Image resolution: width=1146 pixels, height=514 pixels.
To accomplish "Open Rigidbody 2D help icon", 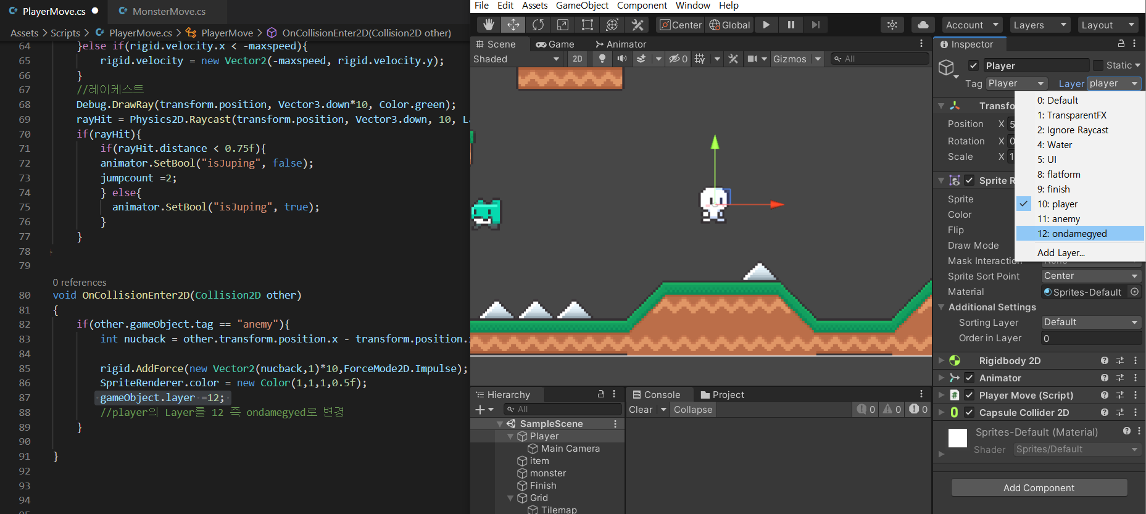I will tap(1105, 360).
